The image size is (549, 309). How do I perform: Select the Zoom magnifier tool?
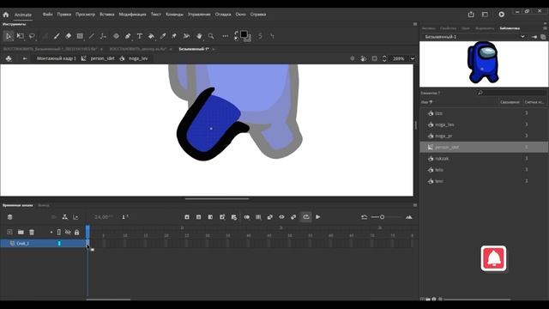[x=211, y=36]
